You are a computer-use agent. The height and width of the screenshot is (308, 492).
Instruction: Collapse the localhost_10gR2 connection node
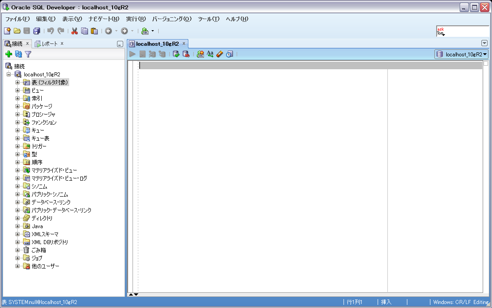tap(9, 75)
